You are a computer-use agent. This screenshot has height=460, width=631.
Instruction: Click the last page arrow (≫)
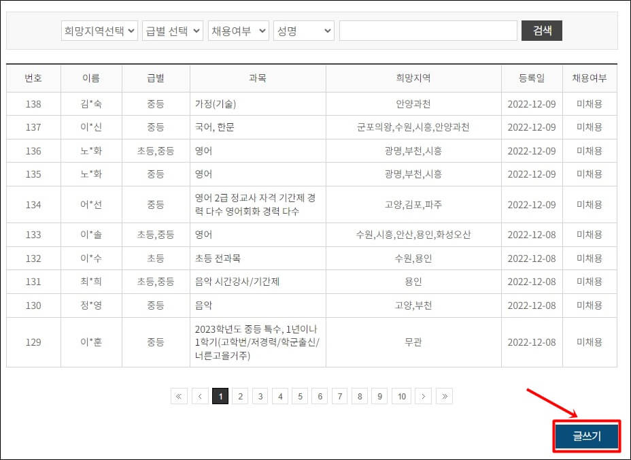coord(444,395)
